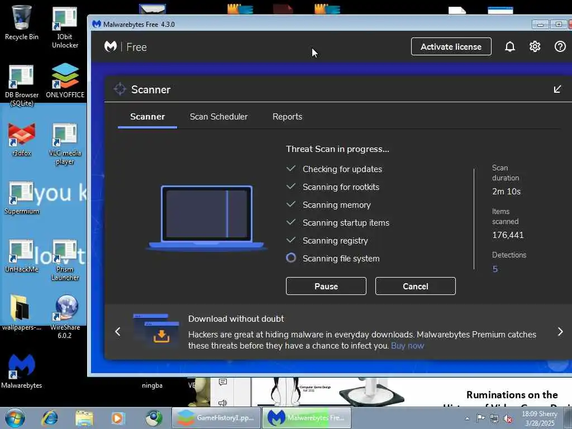Click the Activate license button
The image size is (572, 429).
click(451, 47)
